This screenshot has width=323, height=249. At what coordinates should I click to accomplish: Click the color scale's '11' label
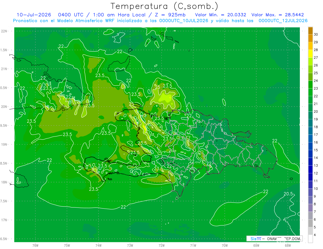pos(316,181)
